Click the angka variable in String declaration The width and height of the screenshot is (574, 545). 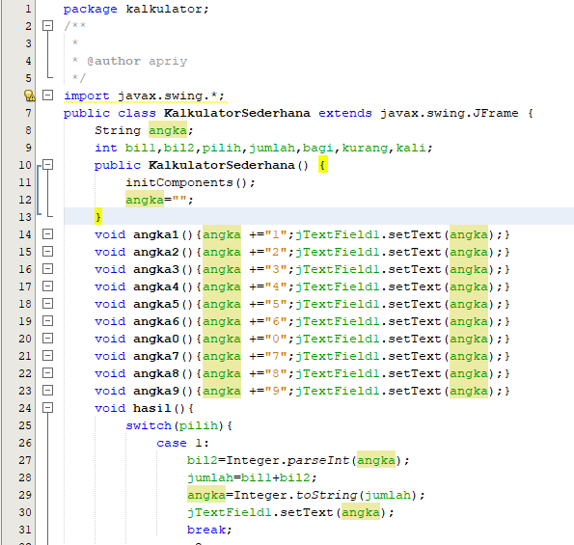[168, 130]
